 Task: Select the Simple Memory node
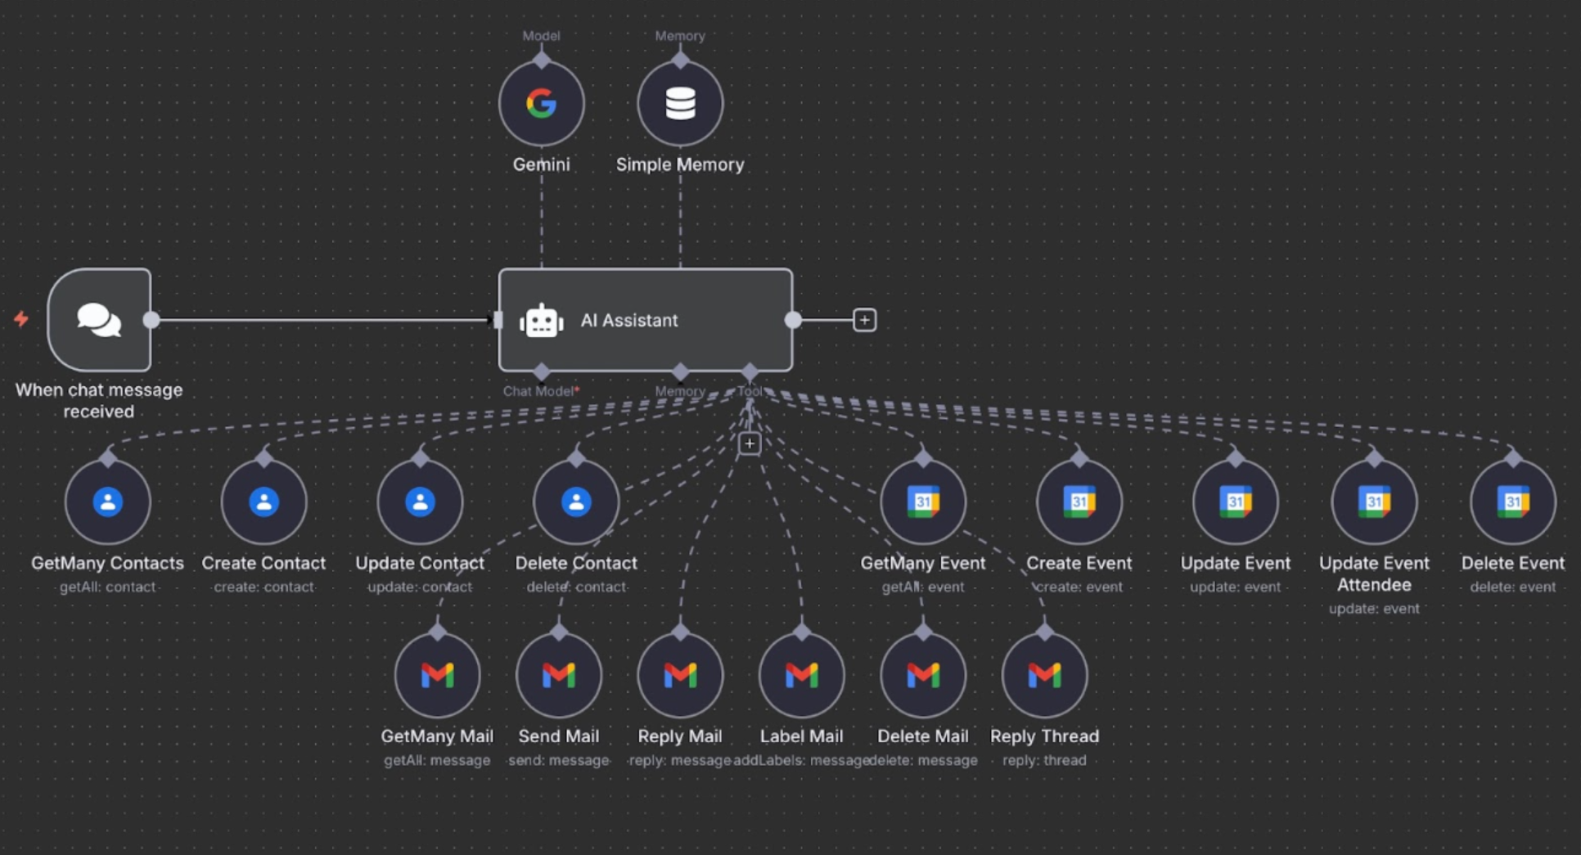coord(680,102)
